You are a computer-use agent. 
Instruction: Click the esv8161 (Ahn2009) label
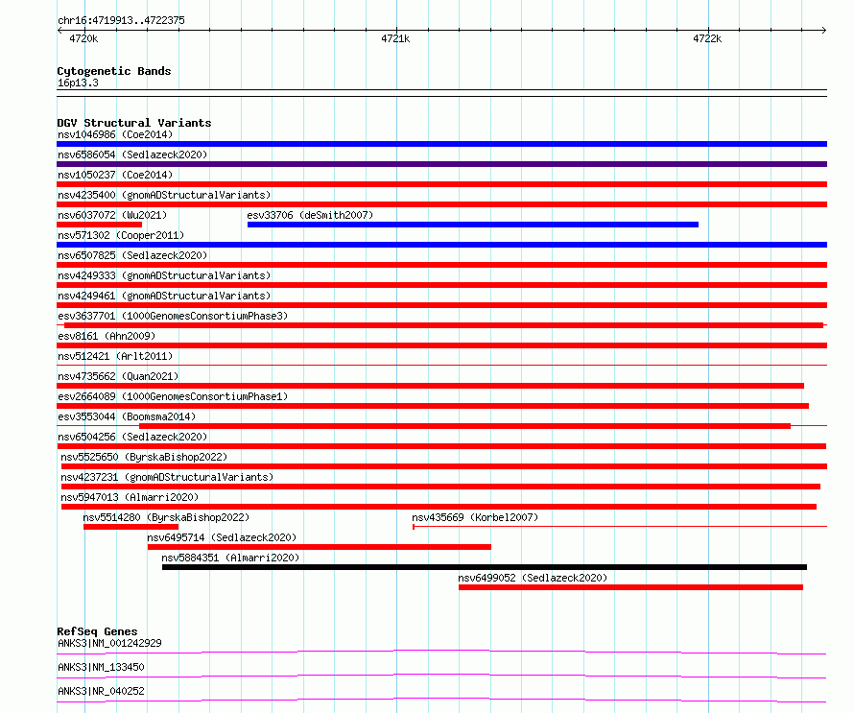tap(107, 336)
